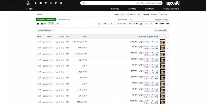Click the magnifier in the main search bar

pyautogui.click(x=84, y=3)
